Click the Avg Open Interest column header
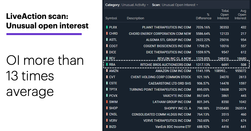The image size is (251, 131). [240, 14]
